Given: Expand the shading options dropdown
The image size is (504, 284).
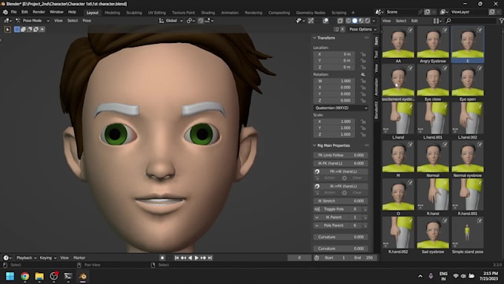Looking at the screenshot, I should (x=374, y=21).
